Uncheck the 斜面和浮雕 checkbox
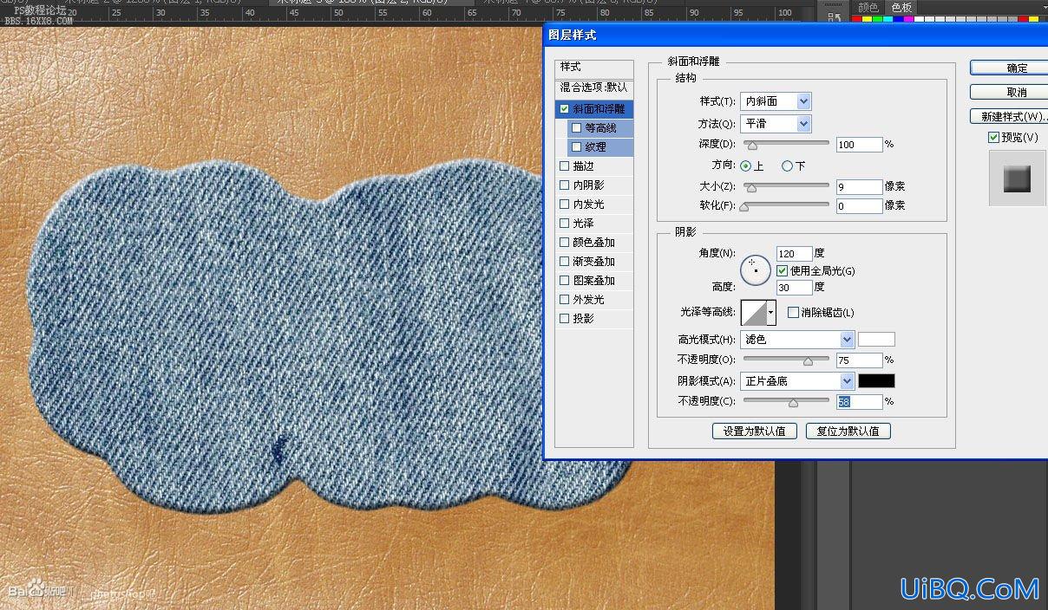The width and height of the screenshot is (1048, 610). point(565,109)
